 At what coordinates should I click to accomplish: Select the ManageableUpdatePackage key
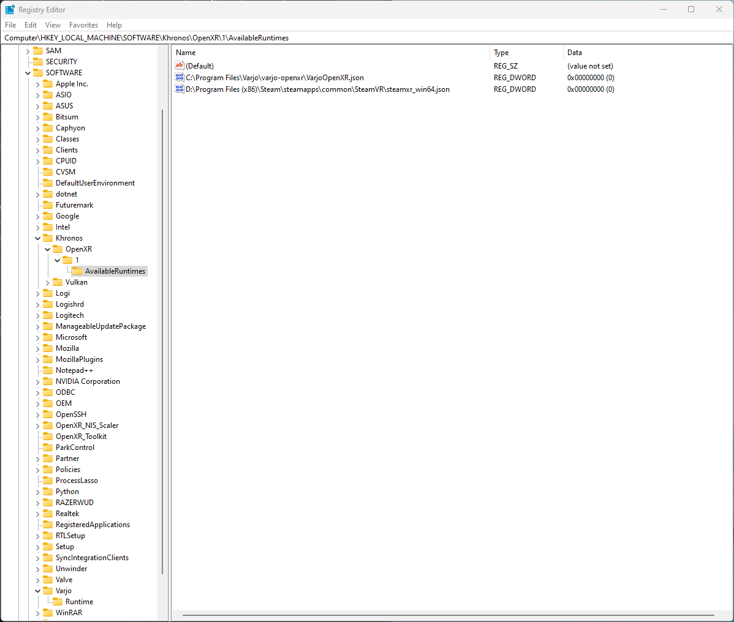[x=100, y=326]
